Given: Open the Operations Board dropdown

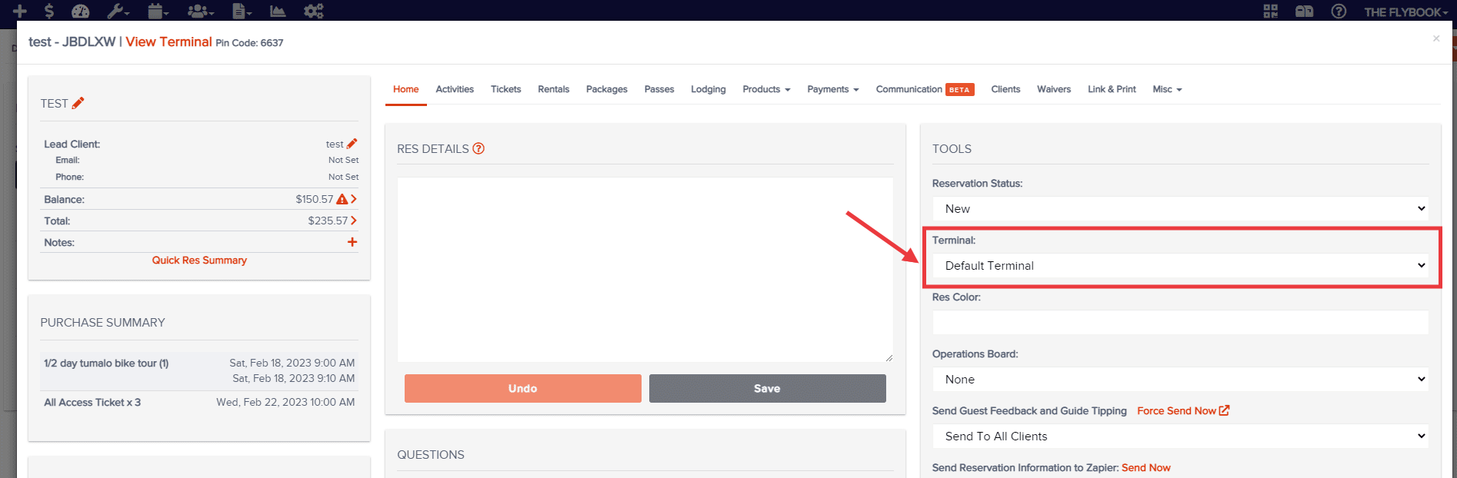Looking at the screenshot, I should click(x=1181, y=380).
